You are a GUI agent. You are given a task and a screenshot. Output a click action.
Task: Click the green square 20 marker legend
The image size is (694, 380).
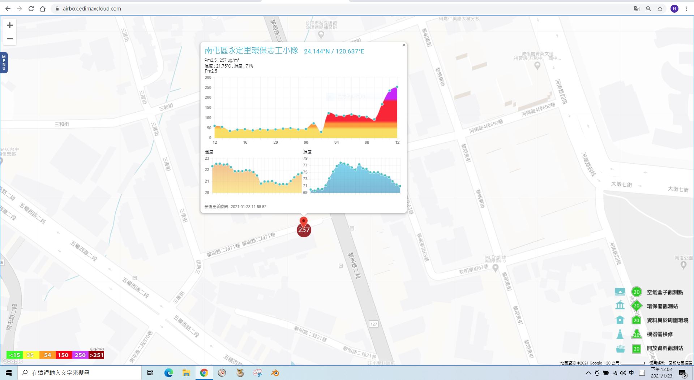pyautogui.click(x=637, y=349)
